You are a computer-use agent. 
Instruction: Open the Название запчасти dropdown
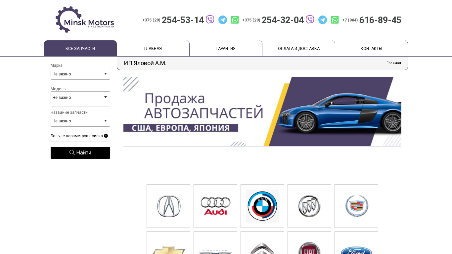coord(80,121)
